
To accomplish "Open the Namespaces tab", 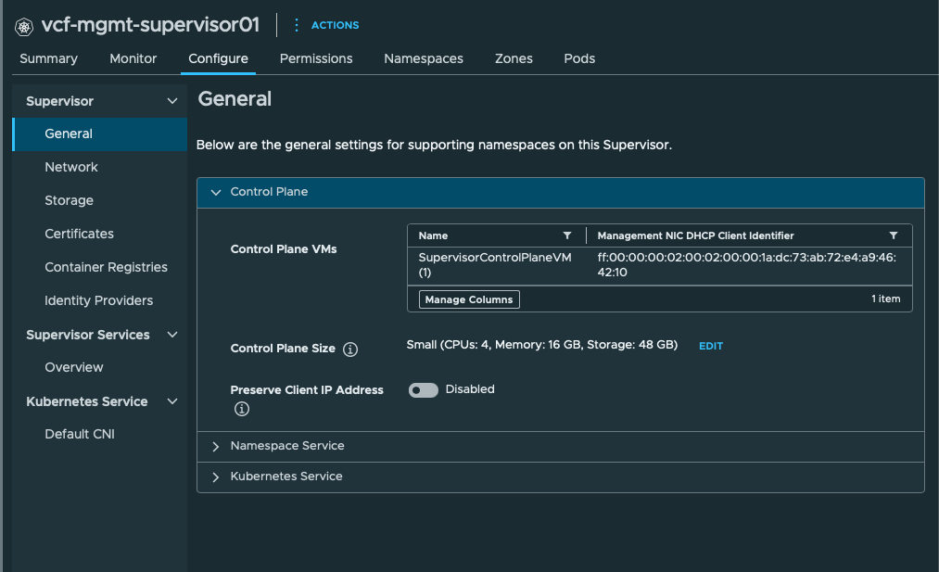I will coord(424,58).
